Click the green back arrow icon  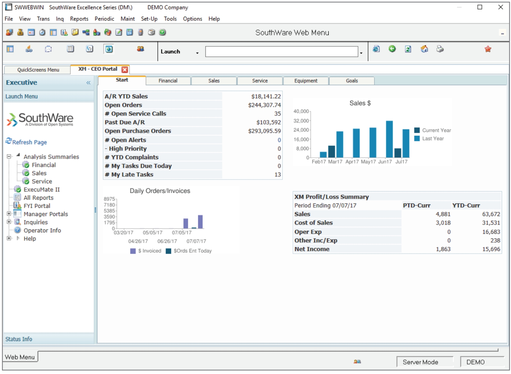tap(392, 50)
